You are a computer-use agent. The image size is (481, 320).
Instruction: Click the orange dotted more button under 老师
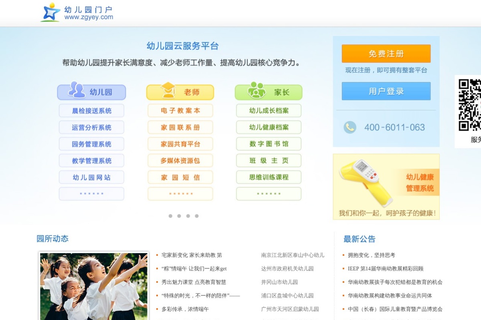tap(180, 194)
